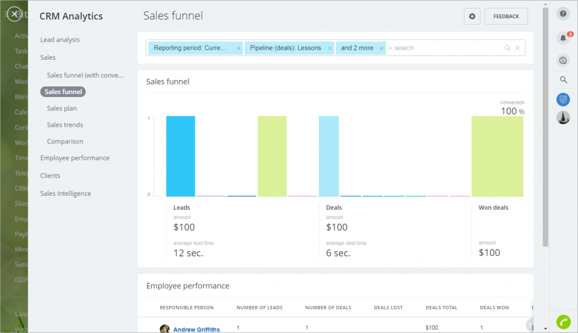Switch to Sales plan report
578x333 pixels.
(62, 108)
